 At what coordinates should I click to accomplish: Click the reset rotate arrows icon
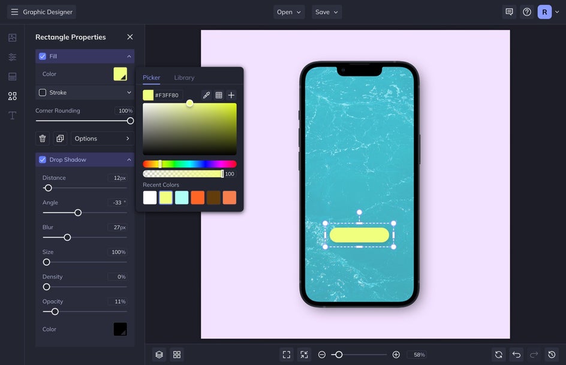498,355
